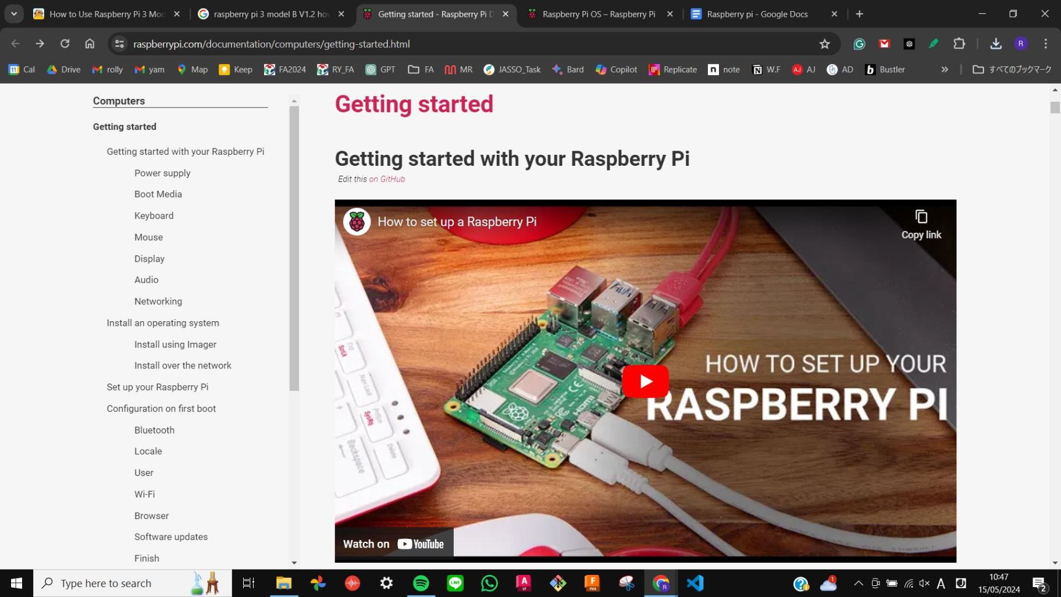The image size is (1061, 597).
Task: Go to the browser home page
Action: point(90,44)
